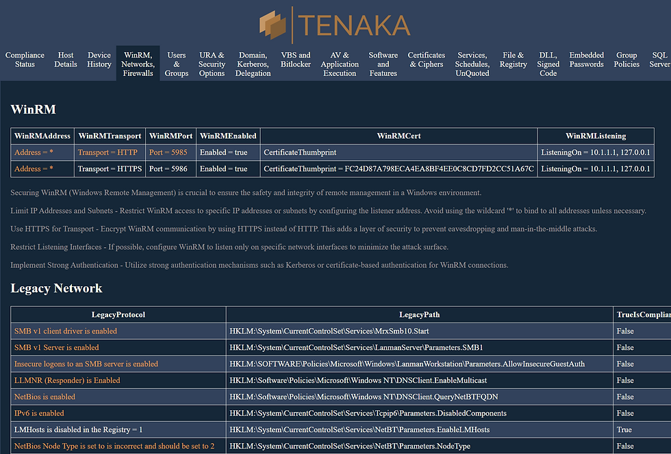Click 'Use HTTPS for Transport' advice paragraph

point(304,229)
